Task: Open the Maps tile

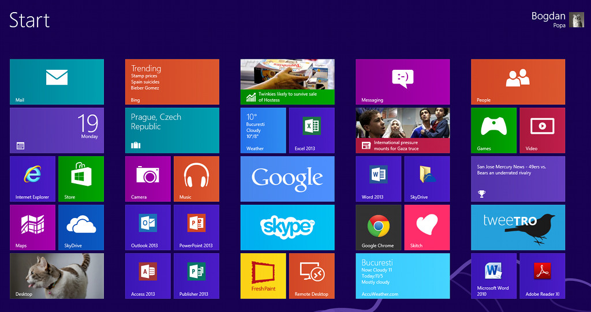Action: point(32,228)
